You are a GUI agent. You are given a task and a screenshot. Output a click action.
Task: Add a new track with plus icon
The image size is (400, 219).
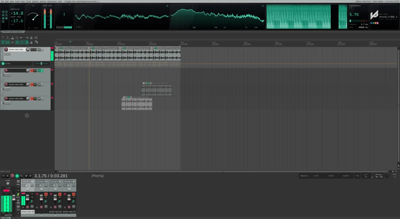(x=27, y=115)
